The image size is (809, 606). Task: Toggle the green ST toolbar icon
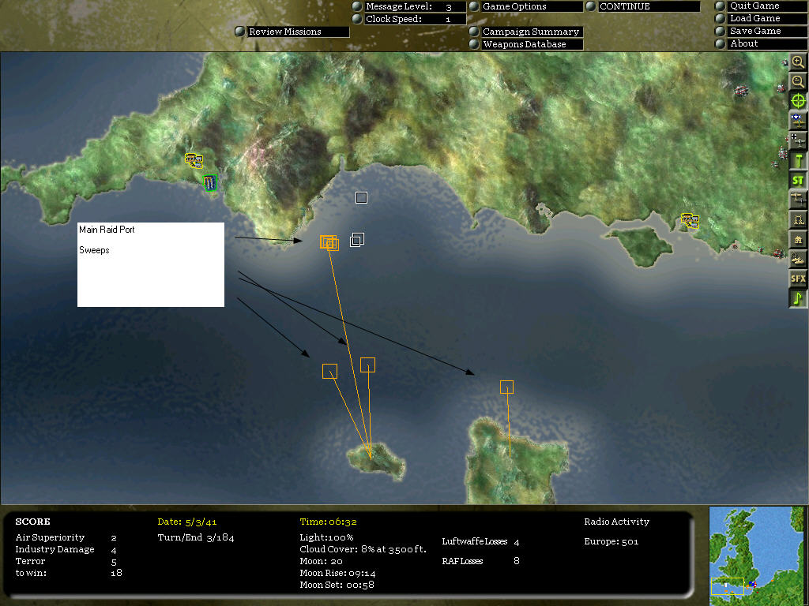click(798, 181)
